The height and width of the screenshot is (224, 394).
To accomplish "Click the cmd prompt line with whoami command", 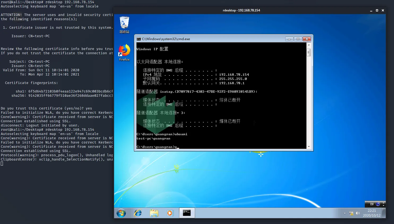I will (x=162, y=134).
